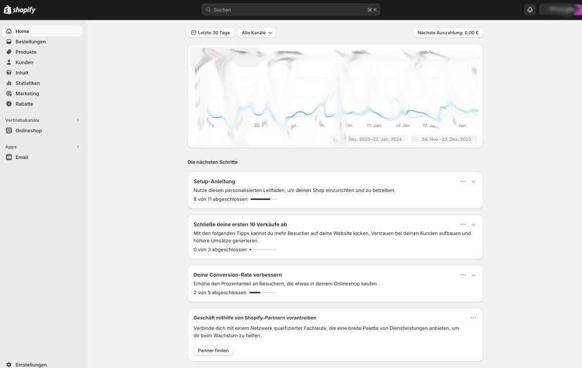Click the Partner finden button
The height and width of the screenshot is (368, 582).
point(213,350)
